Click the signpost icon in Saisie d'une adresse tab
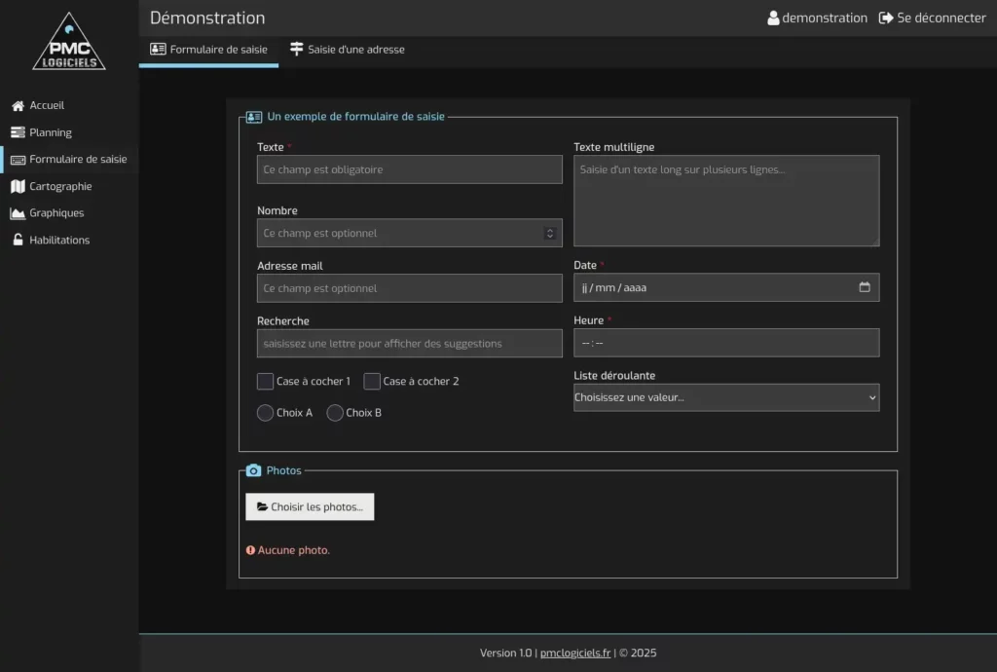 coord(296,49)
